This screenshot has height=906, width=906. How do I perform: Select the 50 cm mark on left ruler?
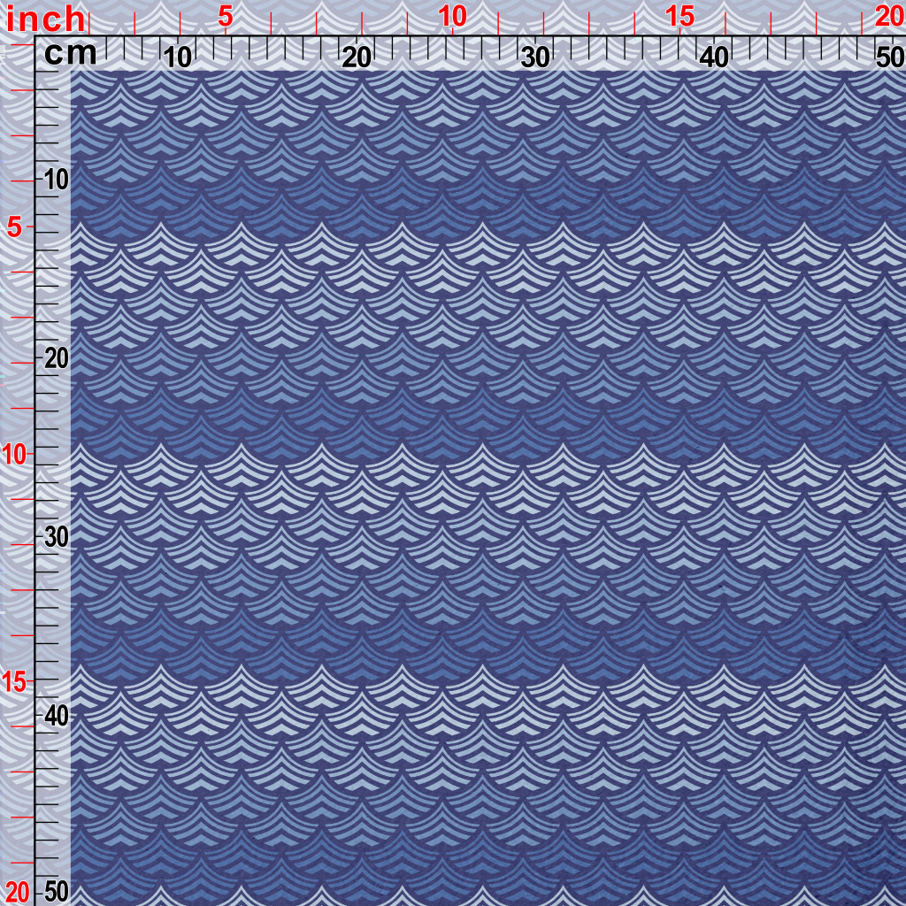coord(56,891)
